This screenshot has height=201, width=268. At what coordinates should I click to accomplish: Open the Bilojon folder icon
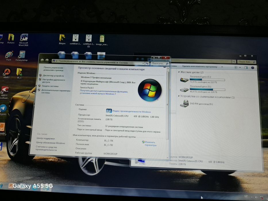point(62,39)
